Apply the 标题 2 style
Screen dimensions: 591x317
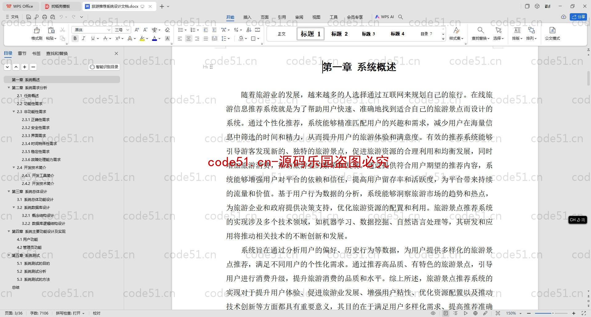click(x=339, y=34)
